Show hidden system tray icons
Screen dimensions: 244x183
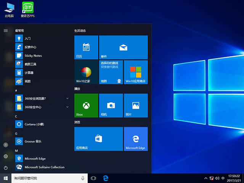click(206, 178)
